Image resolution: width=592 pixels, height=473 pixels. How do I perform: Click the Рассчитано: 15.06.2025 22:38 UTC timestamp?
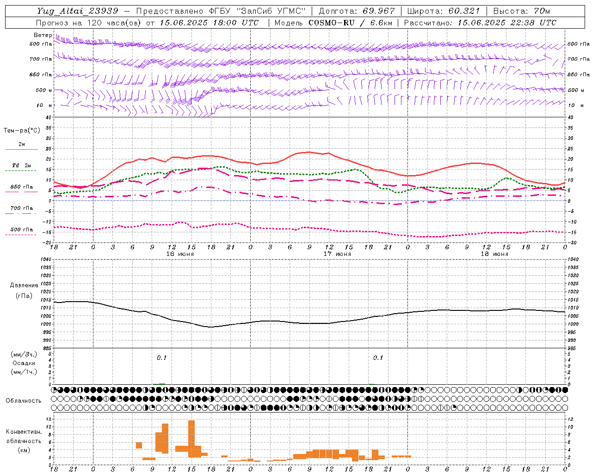click(x=480, y=23)
